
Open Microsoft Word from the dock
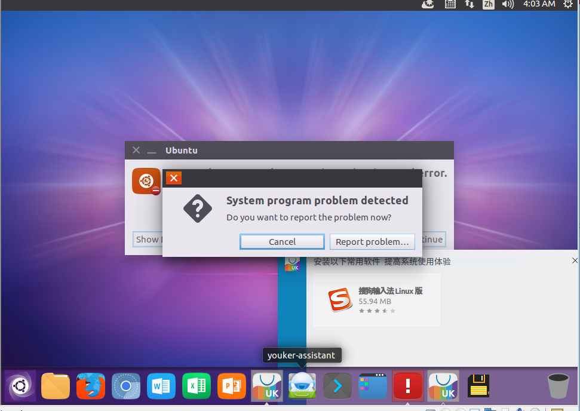tap(161, 386)
